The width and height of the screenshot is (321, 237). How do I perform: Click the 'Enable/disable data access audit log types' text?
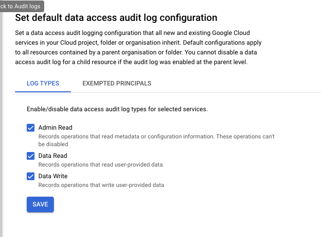click(x=117, y=109)
